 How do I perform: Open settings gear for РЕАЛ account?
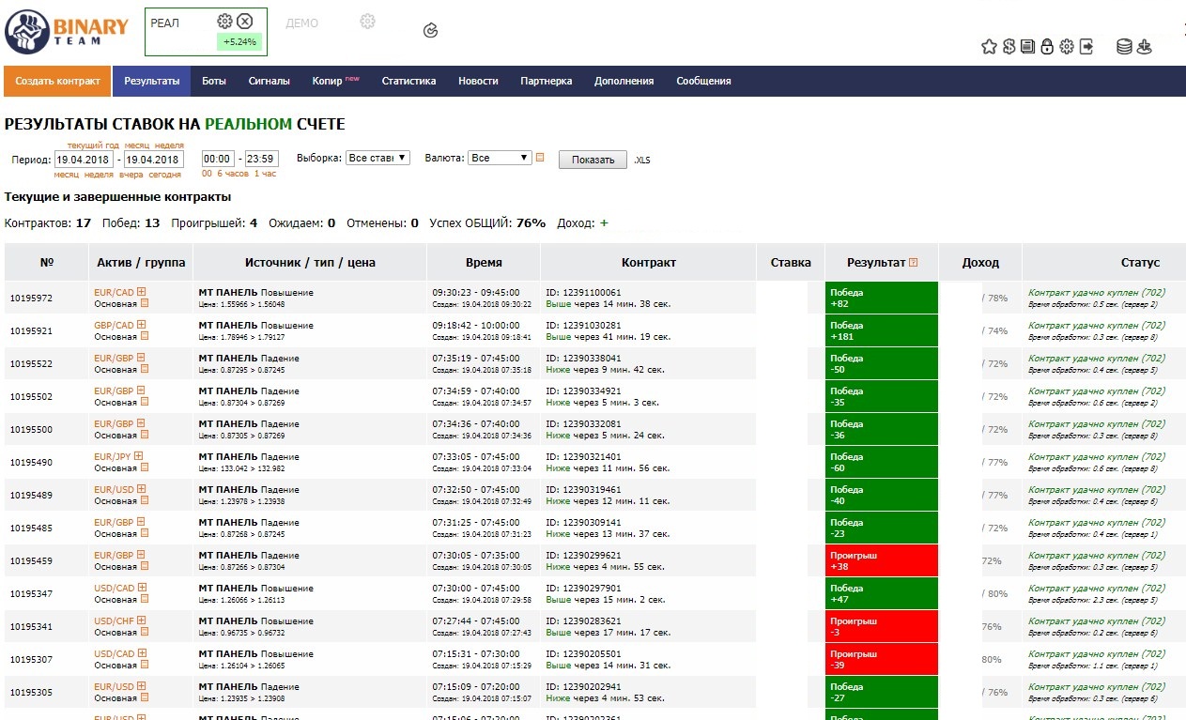(224, 22)
